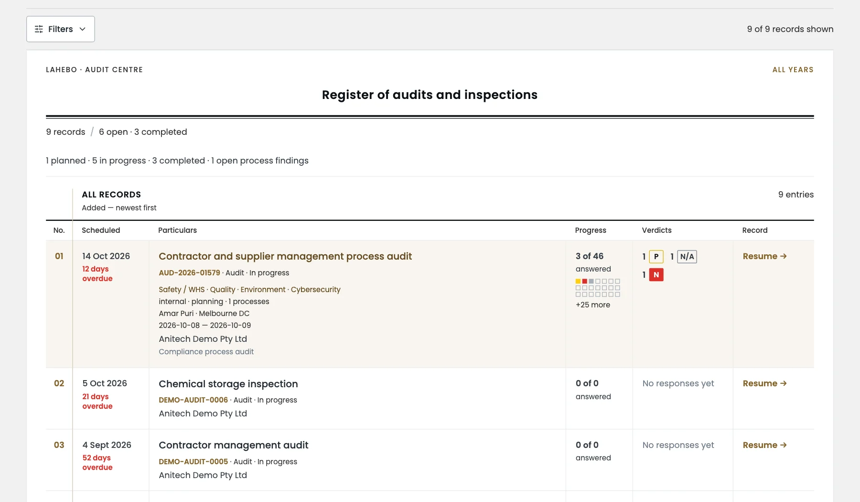The width and height of the screenshot is (860, 502).
Task: Click the DEMO-AUDIT-0005 reference
Action: point(193,462)
